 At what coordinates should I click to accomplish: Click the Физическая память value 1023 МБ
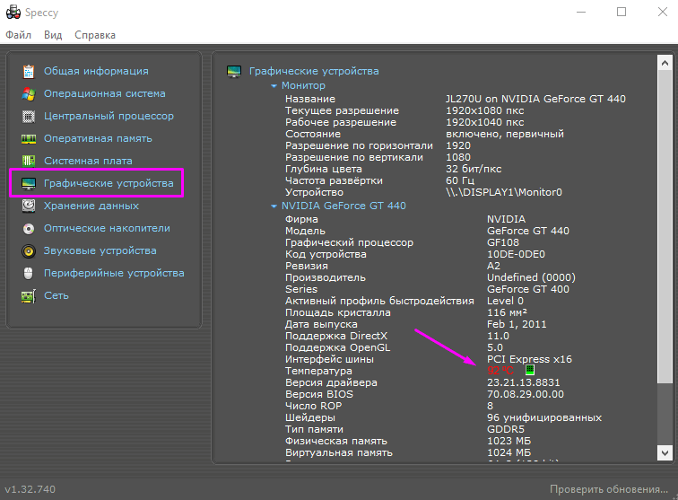[508, 441]
